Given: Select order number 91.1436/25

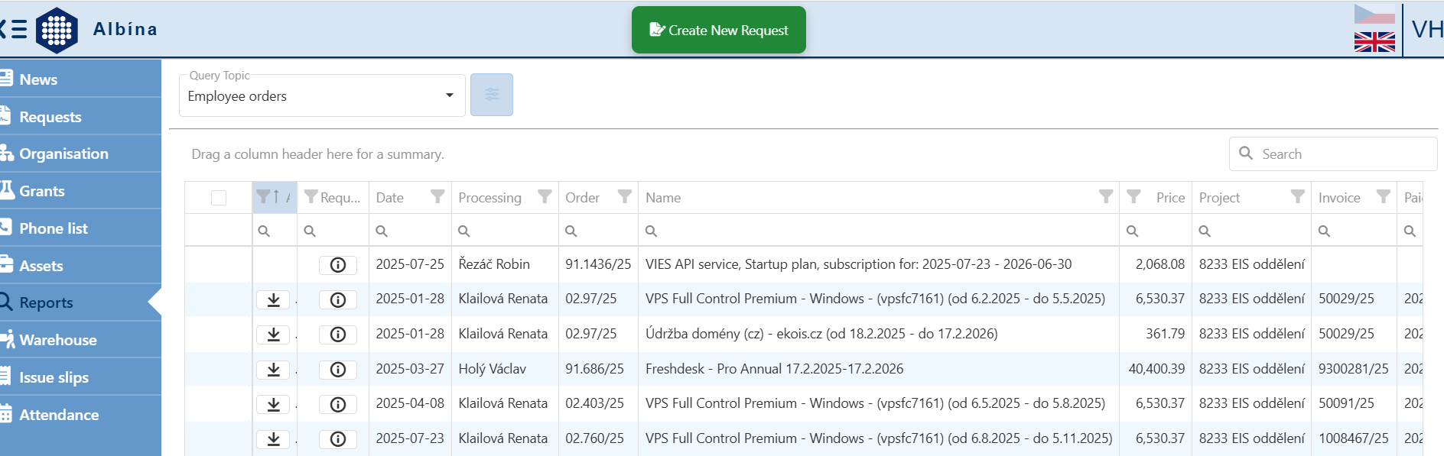Looking at the screenshot, I should (598, 264).
